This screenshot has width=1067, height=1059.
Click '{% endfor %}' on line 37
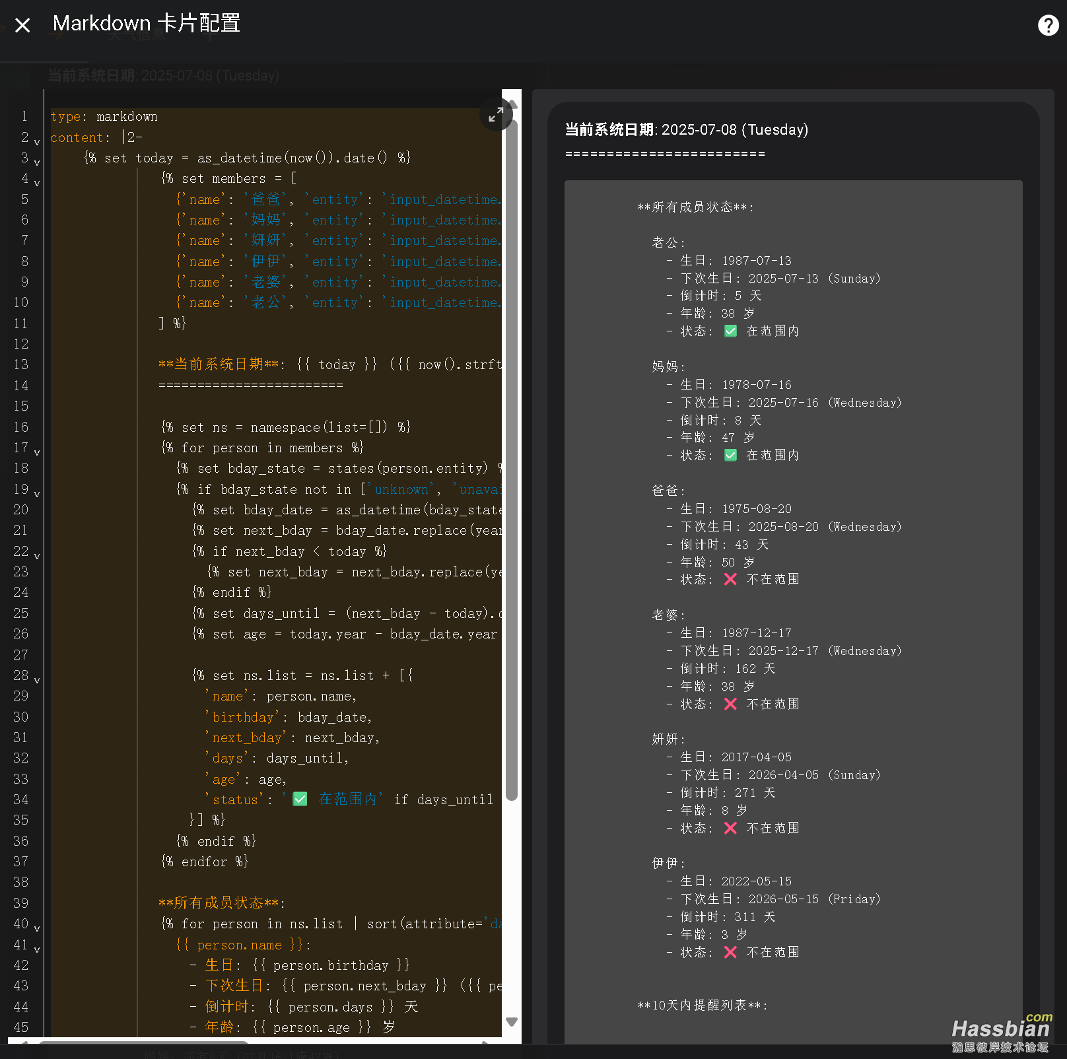[204, 862]
